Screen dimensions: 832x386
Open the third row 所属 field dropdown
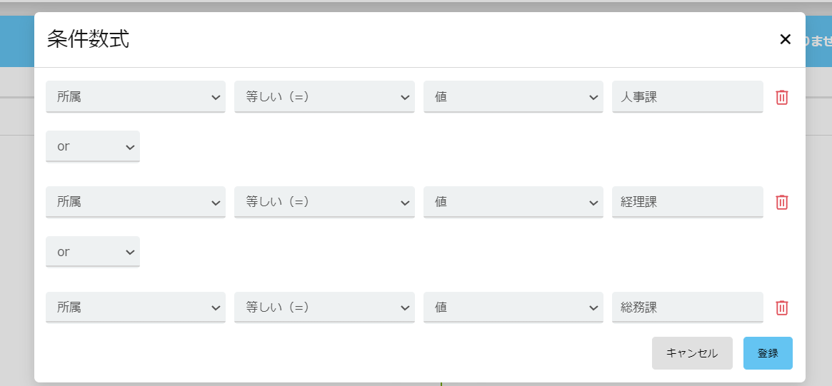pyautogui.click(x=136, y=308)
